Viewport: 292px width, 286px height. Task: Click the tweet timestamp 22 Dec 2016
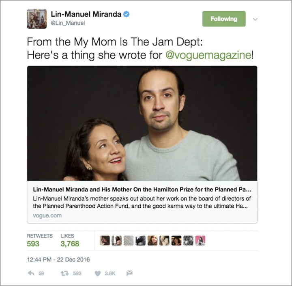point(58,260)
